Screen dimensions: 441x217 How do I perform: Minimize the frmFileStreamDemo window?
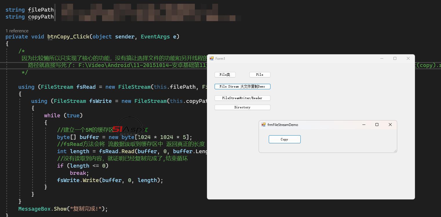click(x=364, y=125)
